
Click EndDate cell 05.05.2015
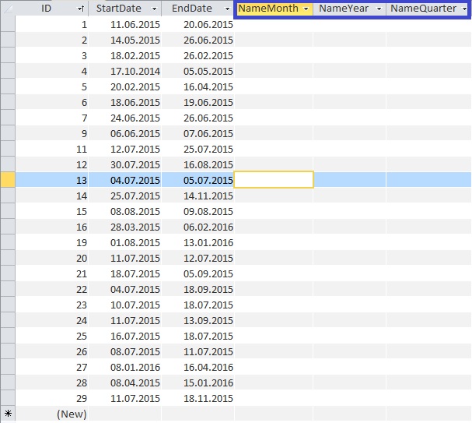pos(198,71)
